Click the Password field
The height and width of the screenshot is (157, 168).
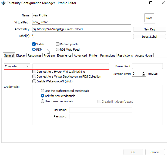[x=101, y=116]
